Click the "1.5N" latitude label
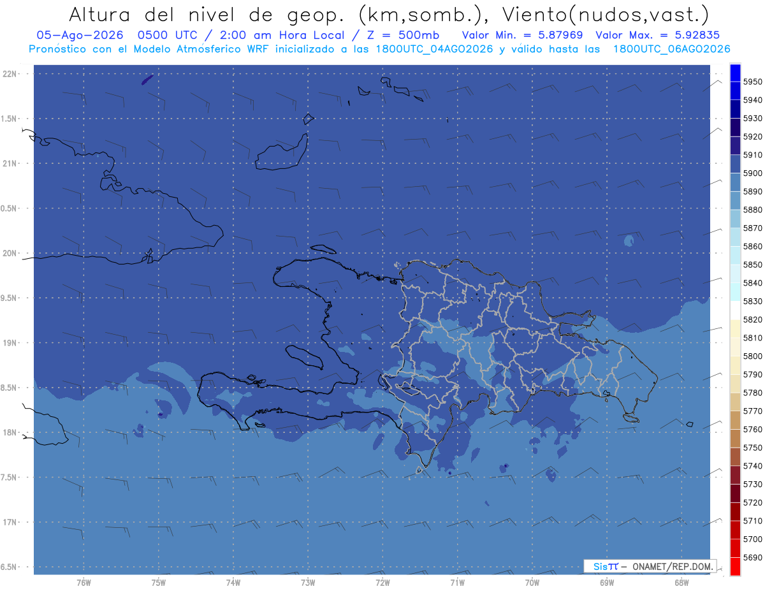Image resolution: width=765 pixels, height=591 pixels. [9, 119]
